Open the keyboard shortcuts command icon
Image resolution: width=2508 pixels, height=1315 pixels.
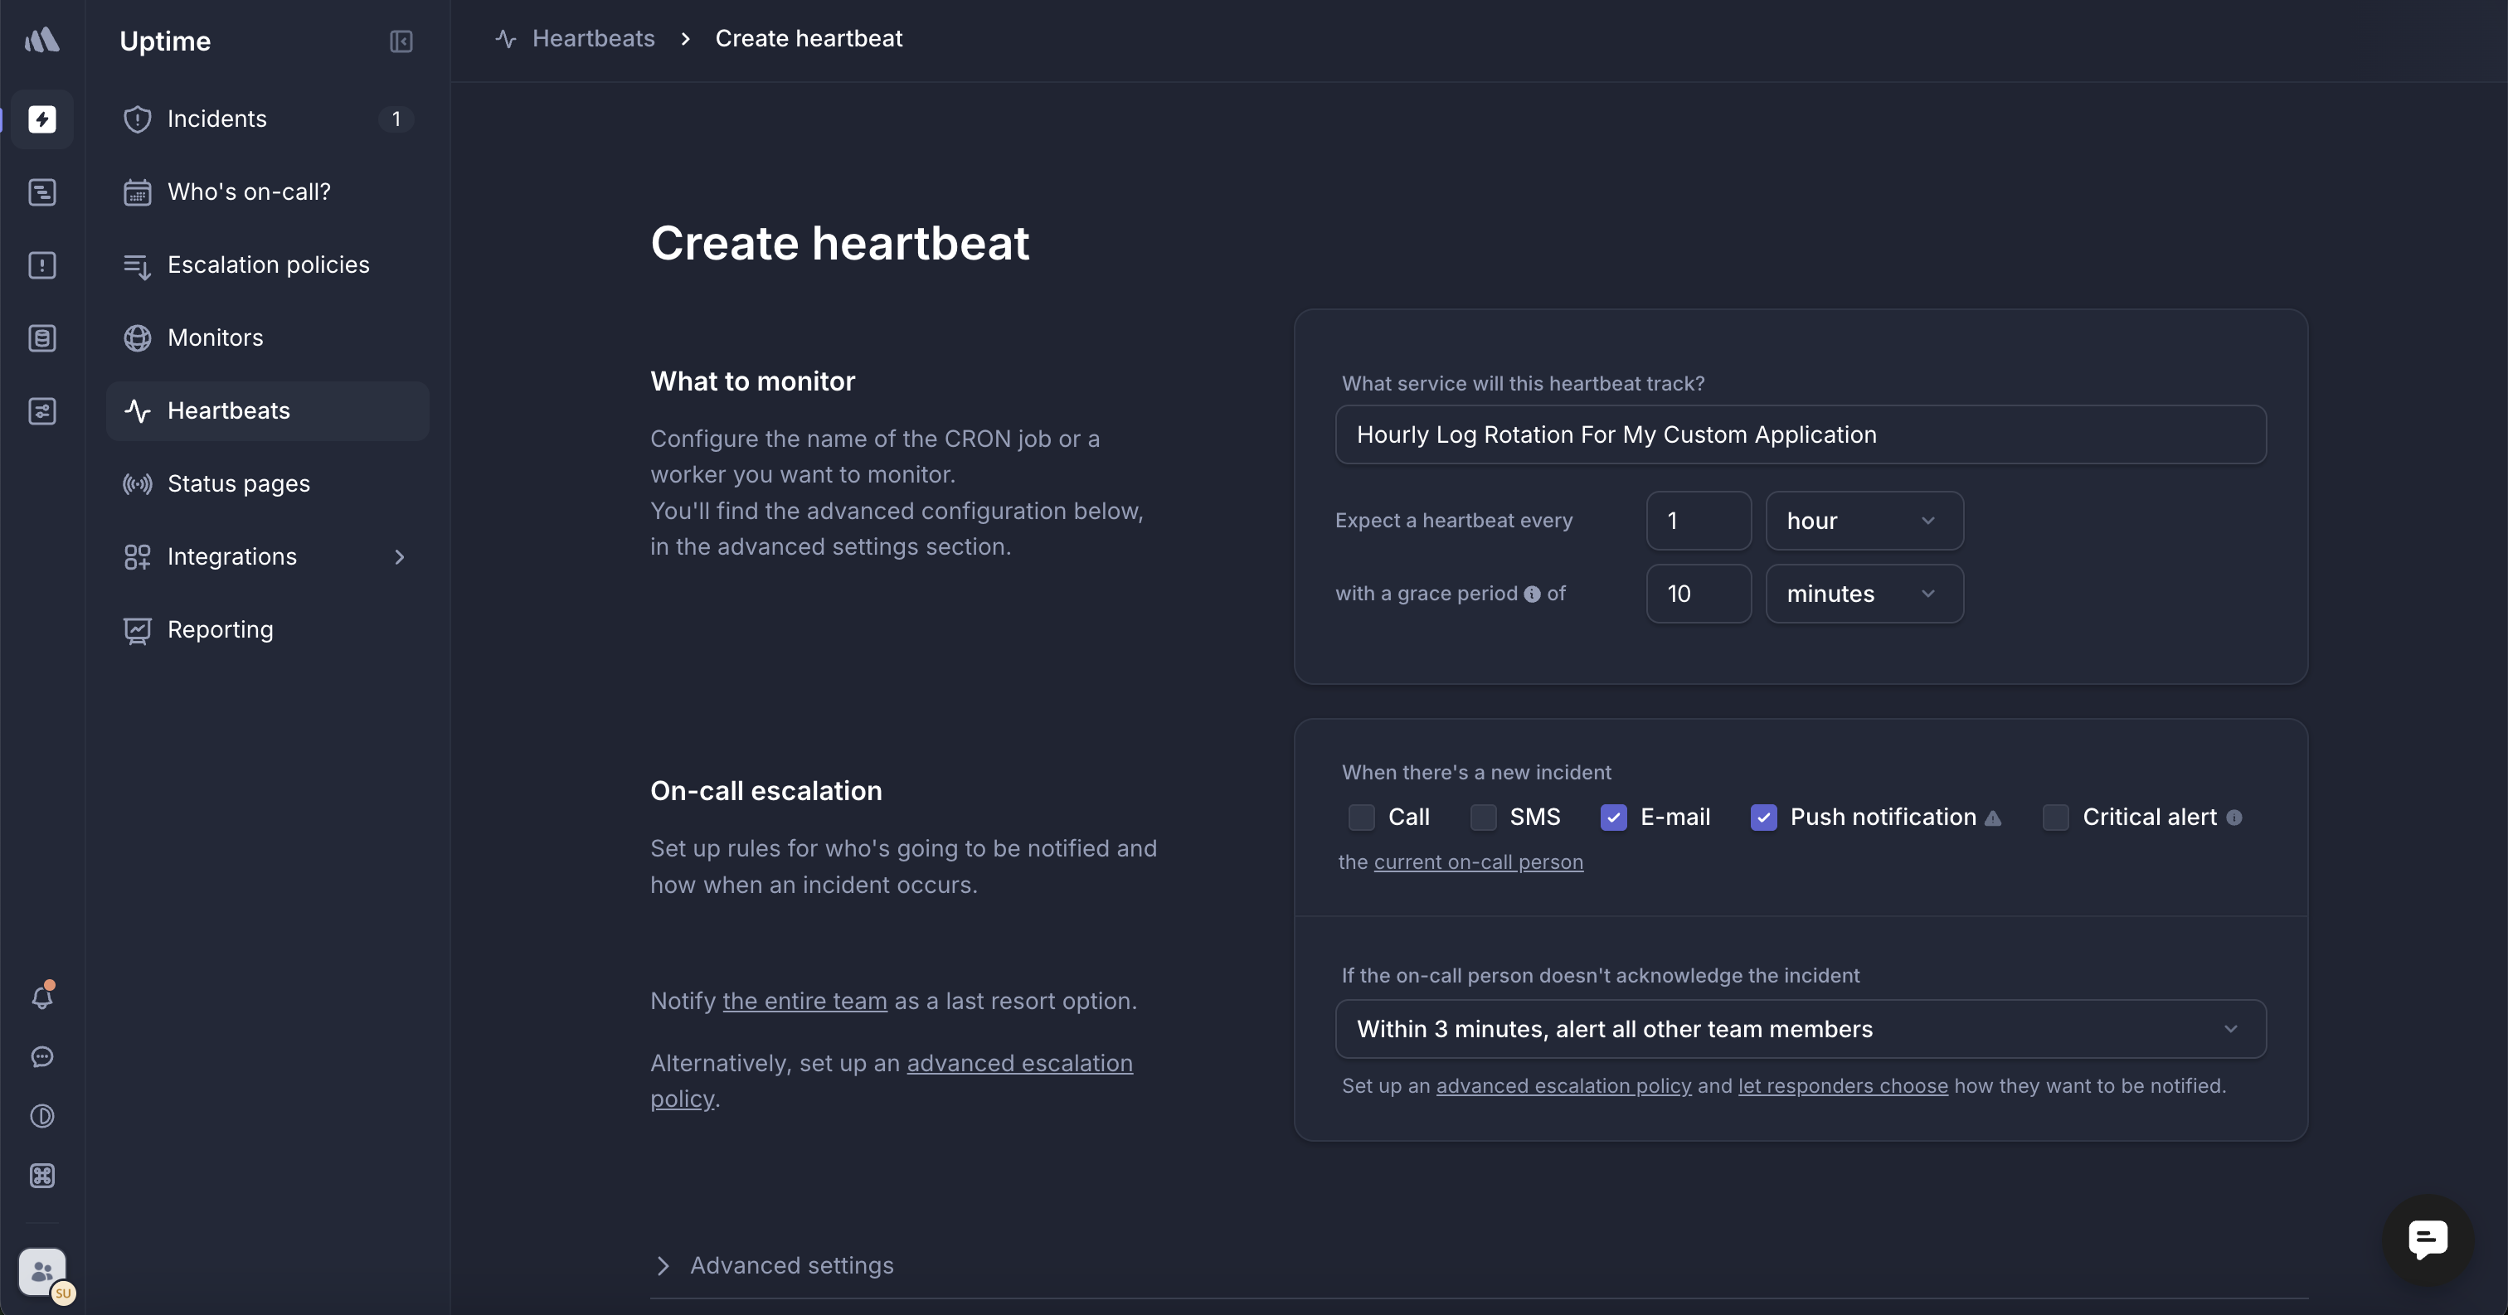[41, 1176]
